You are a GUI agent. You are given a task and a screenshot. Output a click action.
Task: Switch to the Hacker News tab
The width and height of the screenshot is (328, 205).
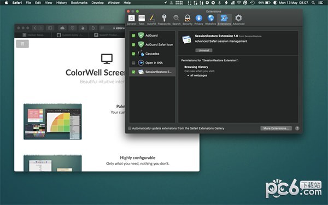[x=33, y=35]
